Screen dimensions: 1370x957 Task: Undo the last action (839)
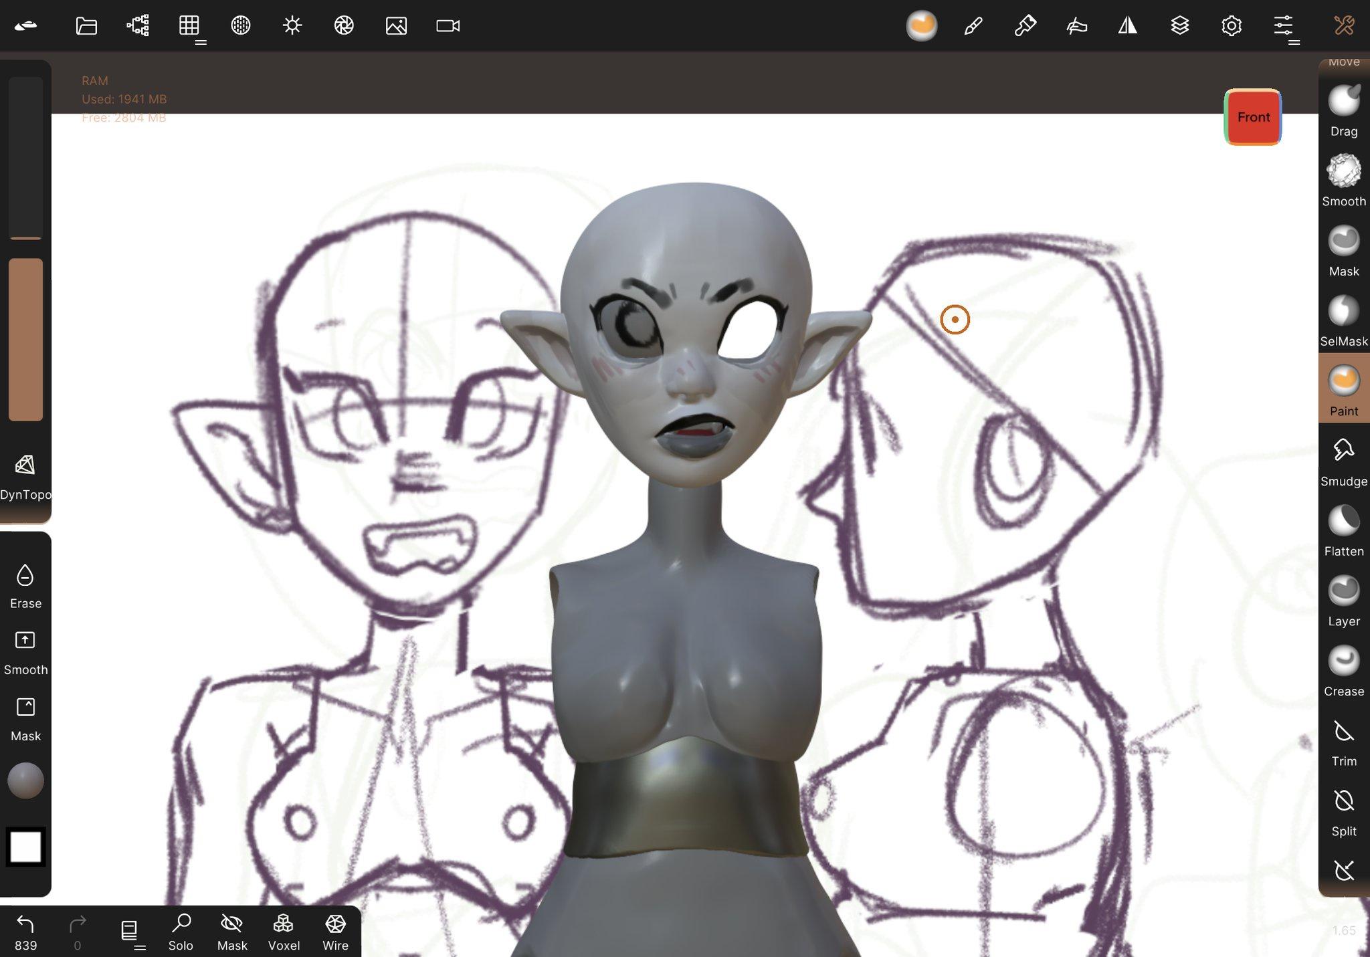25,932
